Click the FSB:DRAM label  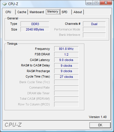click(42, 54)
